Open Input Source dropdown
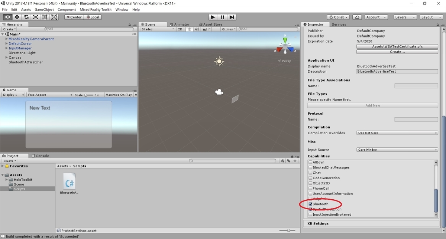Screen dimensions: 446x239 [x=397, y=150]
